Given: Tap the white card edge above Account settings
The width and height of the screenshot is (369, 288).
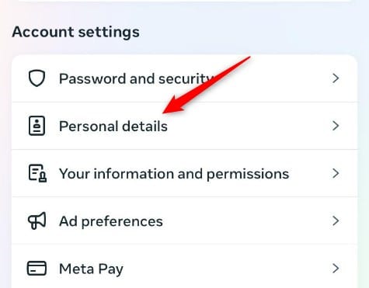Looking at the screenshot, I should [x=184, y=1].
